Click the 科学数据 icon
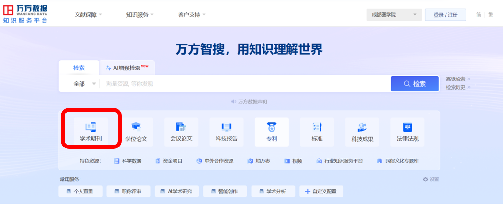 [117, 161]
